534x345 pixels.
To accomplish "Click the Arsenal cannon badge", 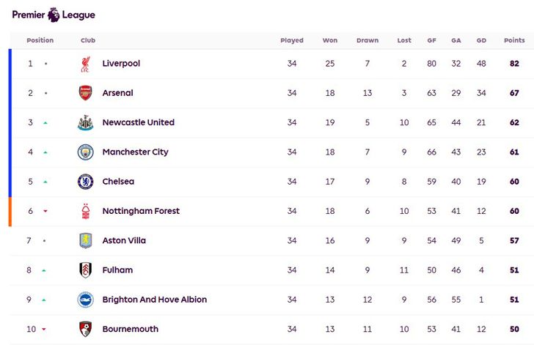I will (x=86, y=93).
